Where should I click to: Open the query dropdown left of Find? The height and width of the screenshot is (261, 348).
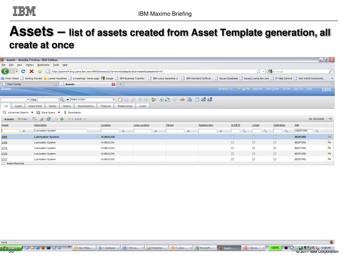(28, 100)
